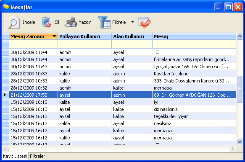This screenshot has height=162, width=245.
Task: Click the Mesaj Zamanı filter row field
Action: tap(34, 44)
